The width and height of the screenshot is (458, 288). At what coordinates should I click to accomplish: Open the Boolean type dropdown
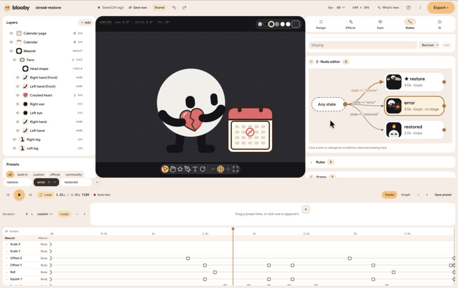430,45
